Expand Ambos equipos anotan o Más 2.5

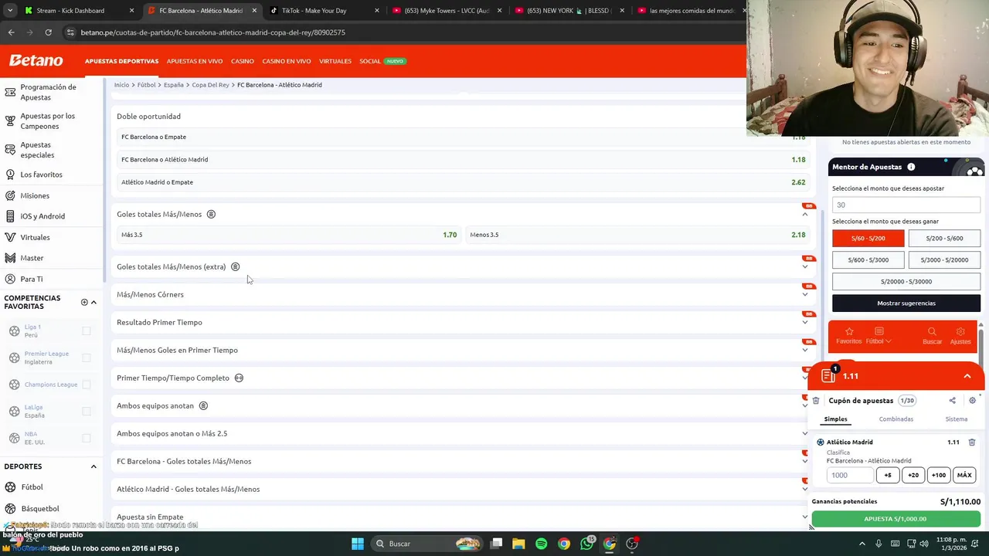(x=804, y=433)
